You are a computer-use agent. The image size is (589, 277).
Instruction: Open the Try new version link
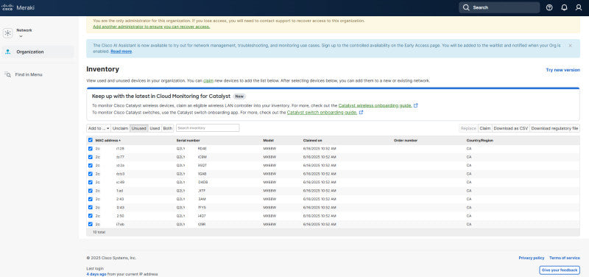pyautogui.click(x=562, y=70)
